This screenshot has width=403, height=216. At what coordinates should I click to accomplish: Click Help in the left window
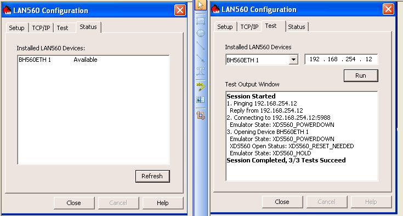(163, 203)
